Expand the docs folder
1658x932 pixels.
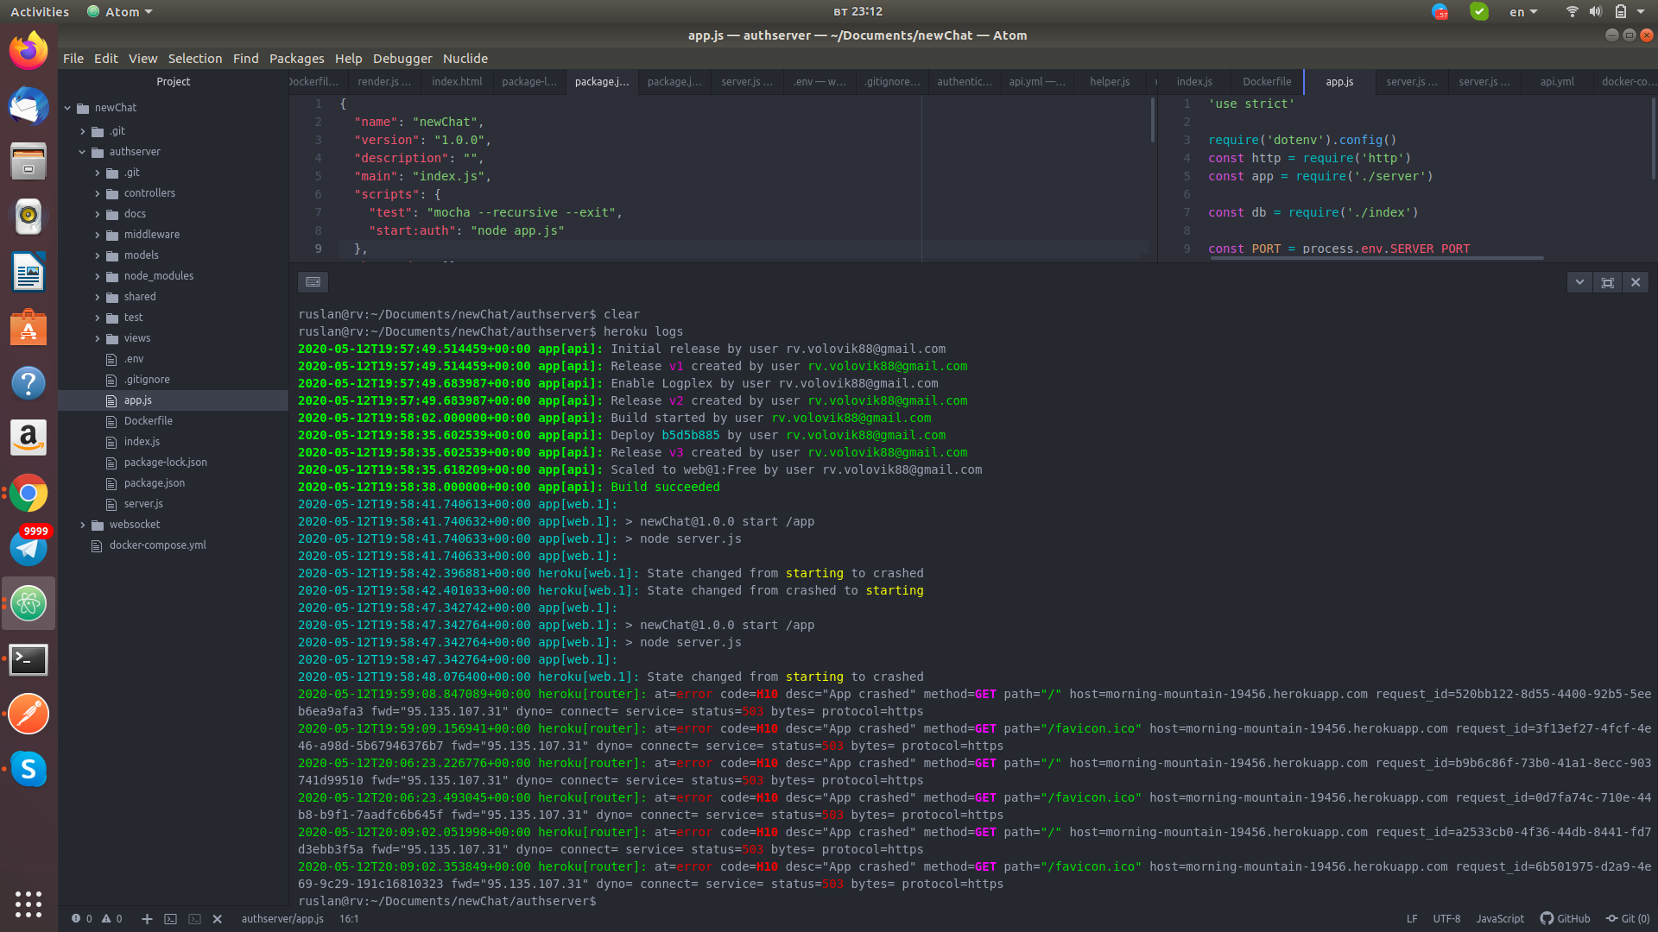(97, 214)
